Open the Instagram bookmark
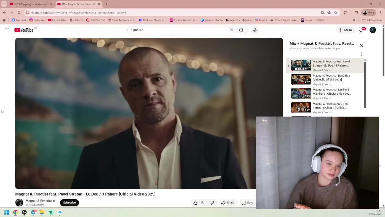Image resolution: width=385 pixels, height=217 pixels. coord(37,20)
